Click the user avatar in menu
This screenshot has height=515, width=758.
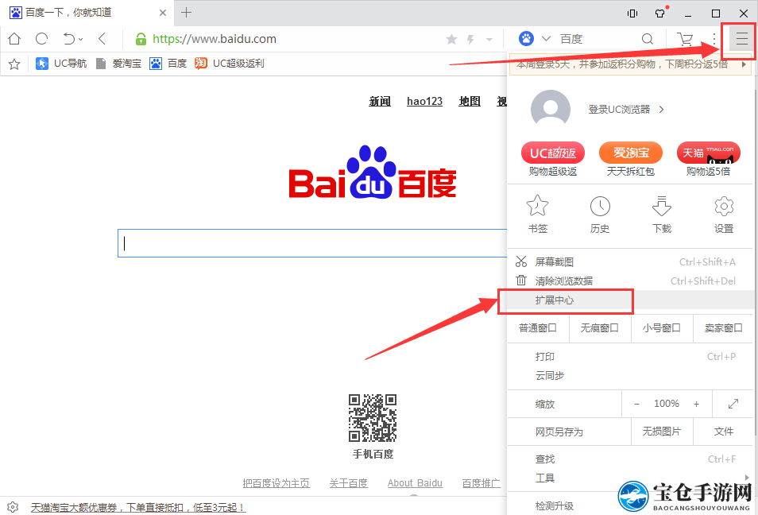[x=550, y=110]
